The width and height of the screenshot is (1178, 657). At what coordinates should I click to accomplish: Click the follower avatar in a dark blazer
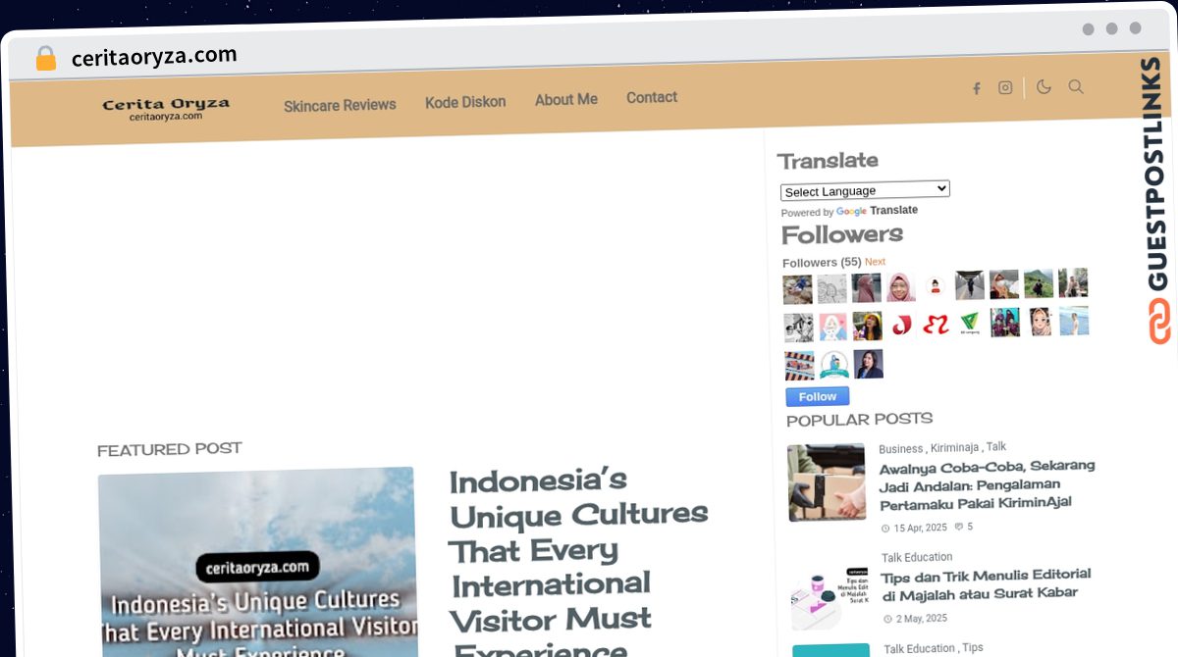869,364
